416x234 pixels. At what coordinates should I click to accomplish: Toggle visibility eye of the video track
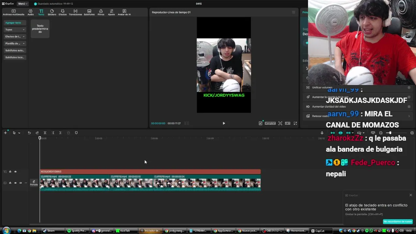pos(15,183)
